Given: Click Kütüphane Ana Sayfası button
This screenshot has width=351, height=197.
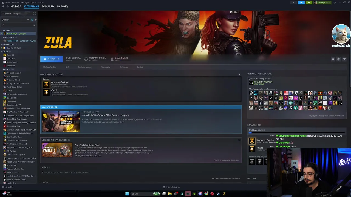Looking at the screenshot, I should pos(16,13).
